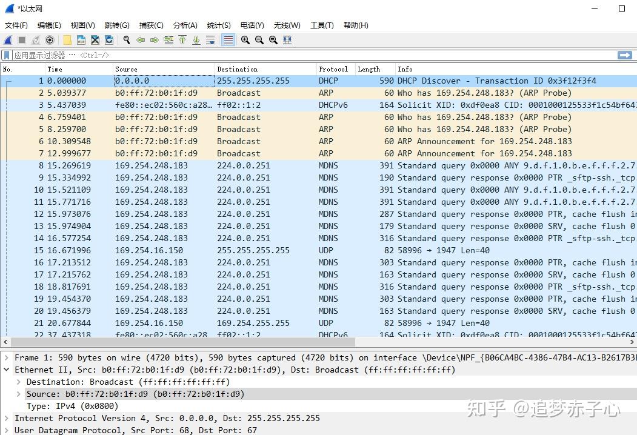Viewport: 637px width, 435px height.
Task: Open the 视图(V) menu
Action: [x=83, y=25]
